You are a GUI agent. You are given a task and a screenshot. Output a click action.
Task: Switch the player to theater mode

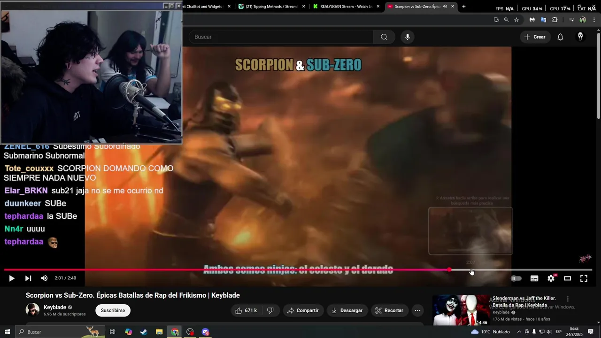pyautogui.click(x=567, y=278)
